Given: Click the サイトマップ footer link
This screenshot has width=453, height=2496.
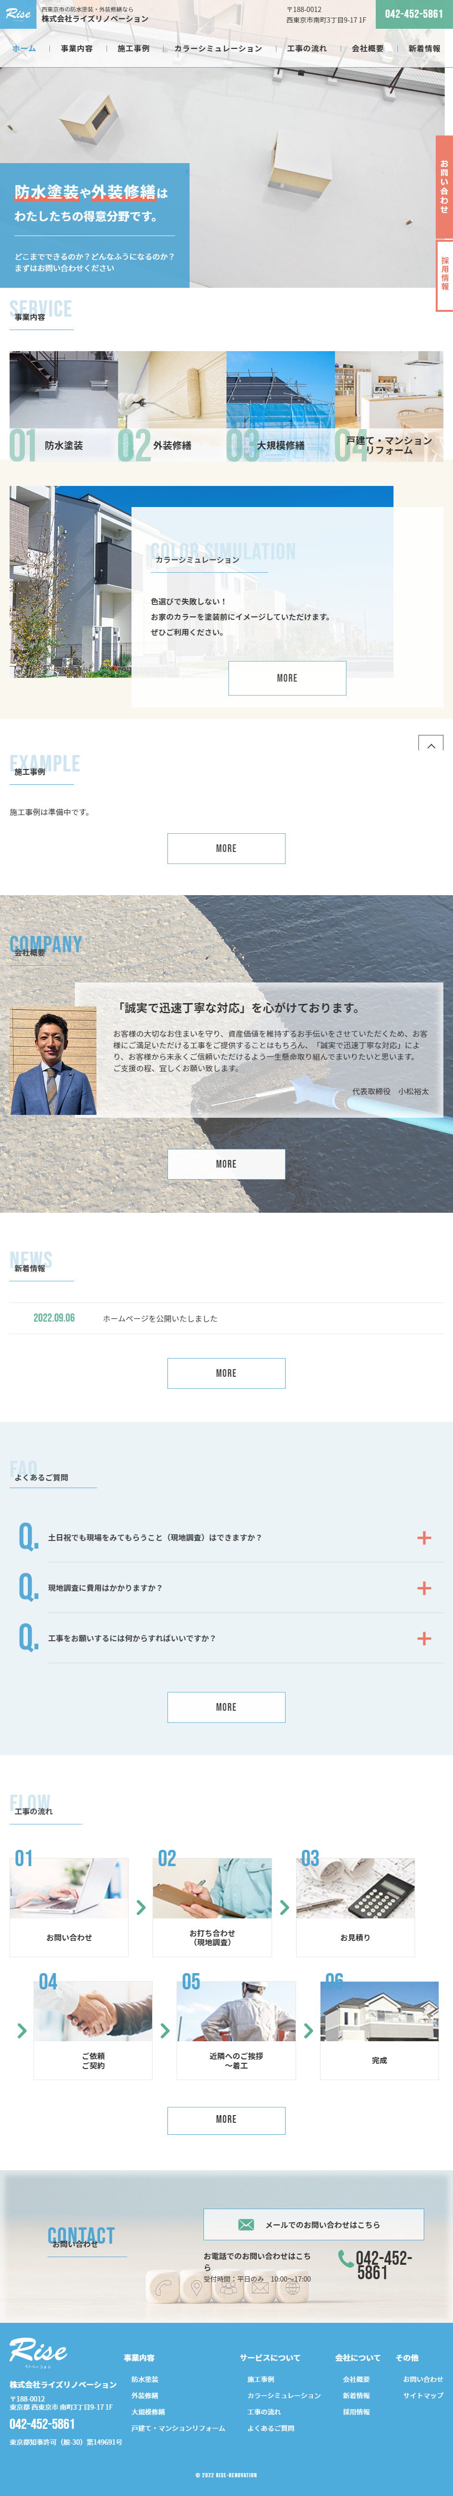Looking at the screenshot, I should pyautogui.click(x=423, y=2395).
